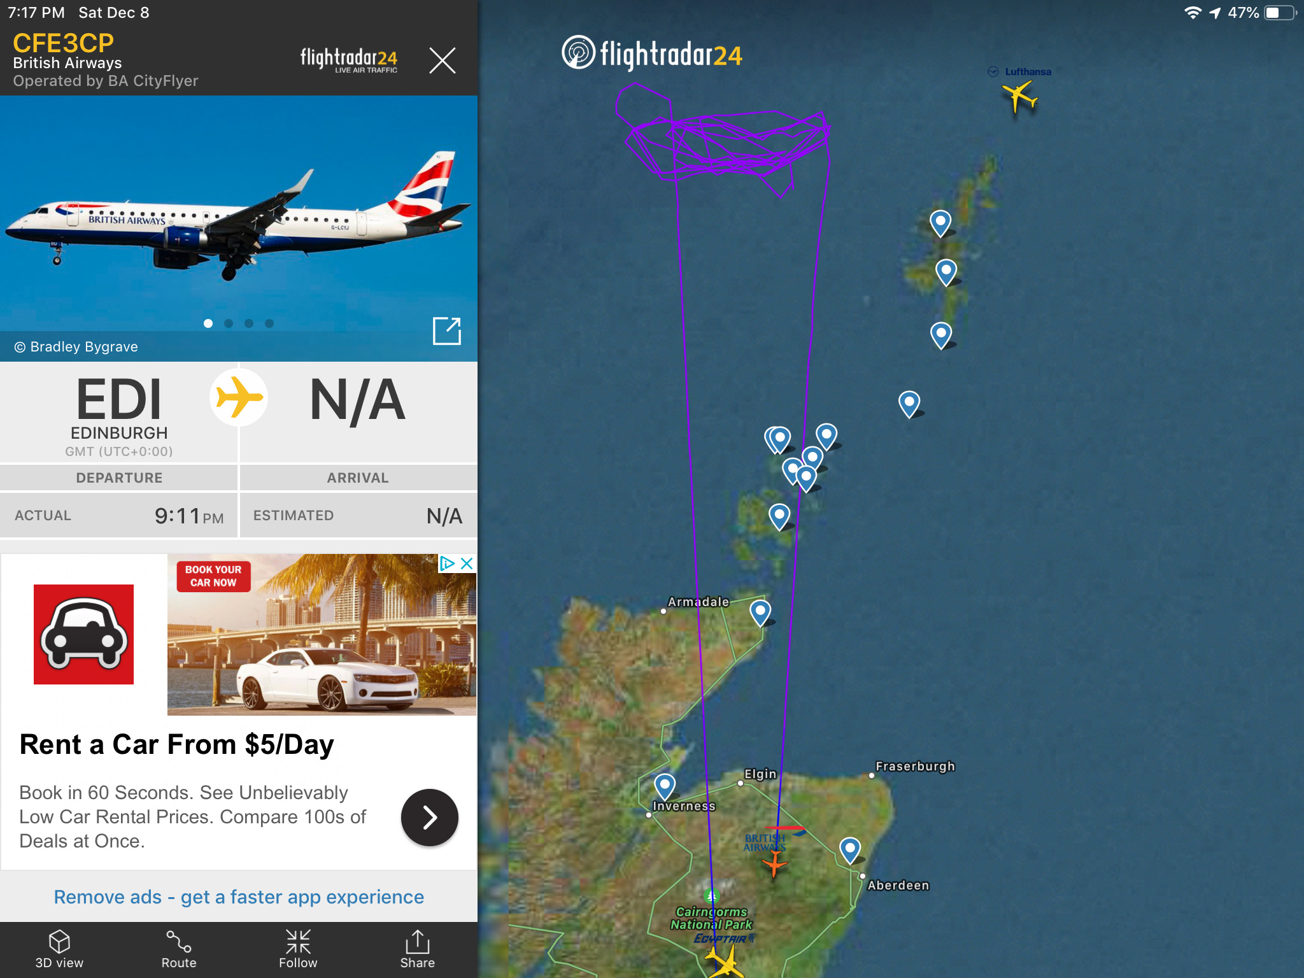Dismiss the ad with the X icon
Screen dimensions: 1304x978
[467, 563]
